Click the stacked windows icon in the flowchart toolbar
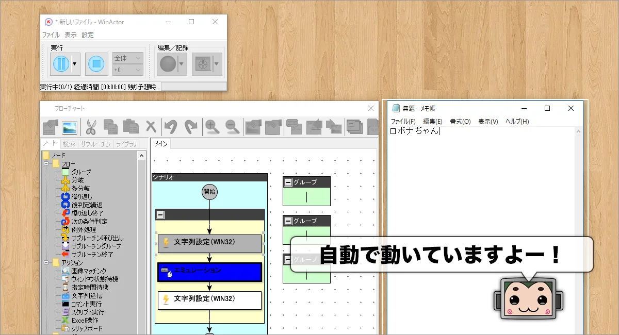Screen dimensions: 619x335 click(354, 126)
